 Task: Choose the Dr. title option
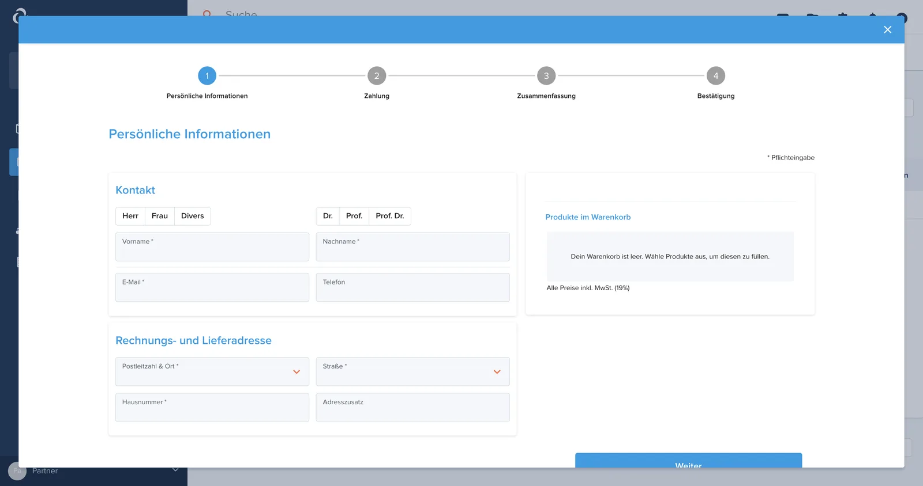[328, 216]
